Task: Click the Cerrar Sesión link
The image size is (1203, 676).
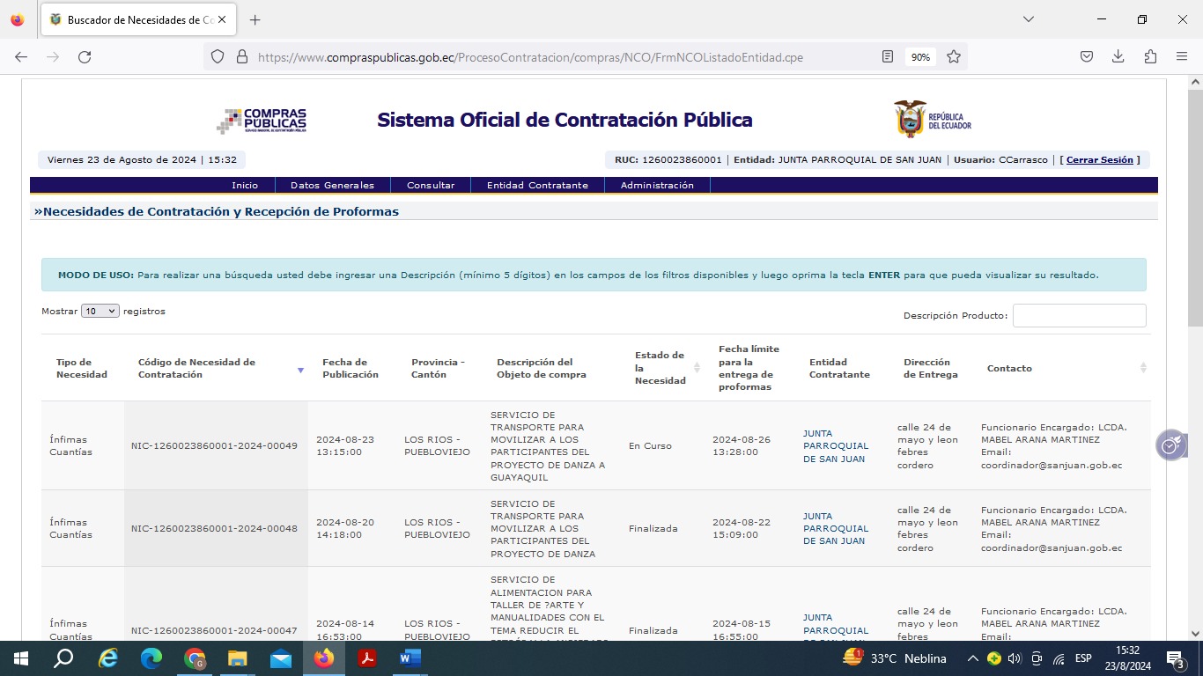Action: 1099,160
